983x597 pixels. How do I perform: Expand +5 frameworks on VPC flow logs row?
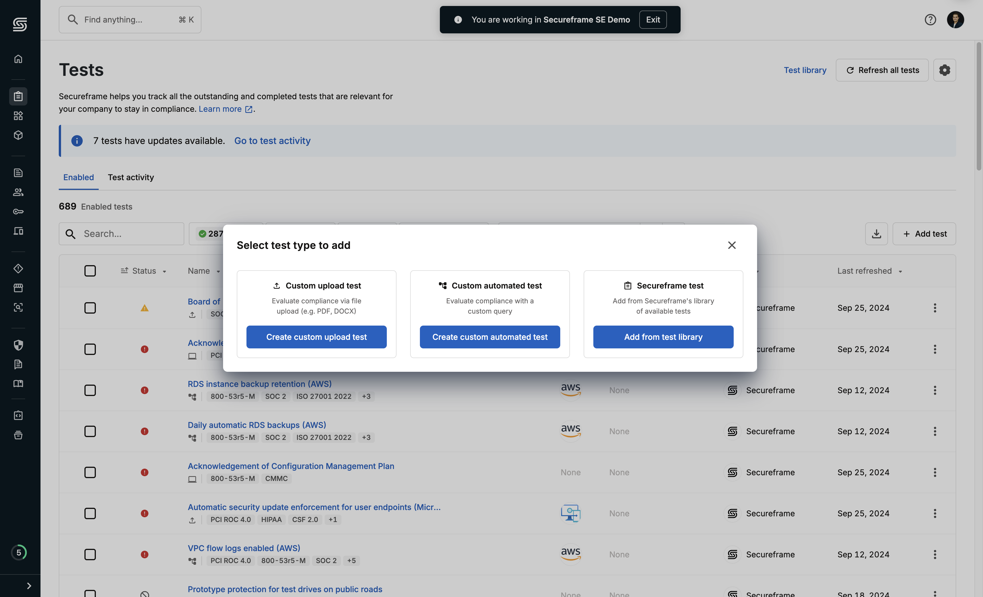[x=351, y=561]
